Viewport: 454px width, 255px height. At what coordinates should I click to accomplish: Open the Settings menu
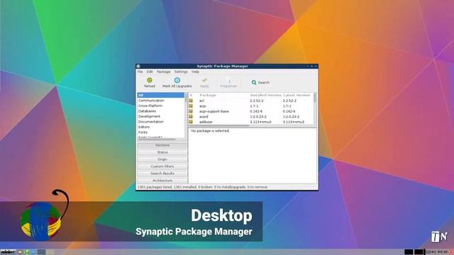pyautogui.click(x=182, y=72)
